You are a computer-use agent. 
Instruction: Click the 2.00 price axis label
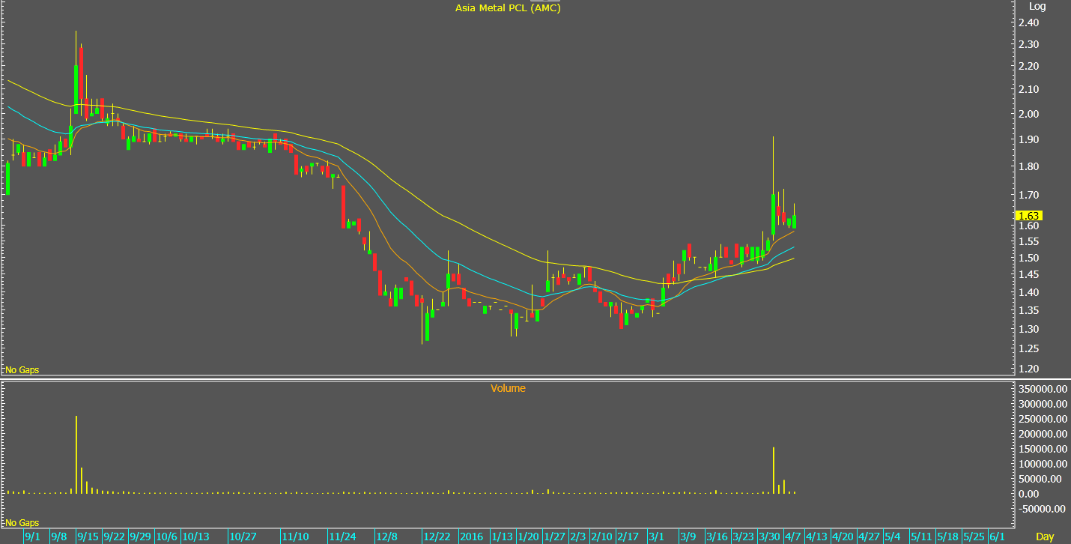1028,115
